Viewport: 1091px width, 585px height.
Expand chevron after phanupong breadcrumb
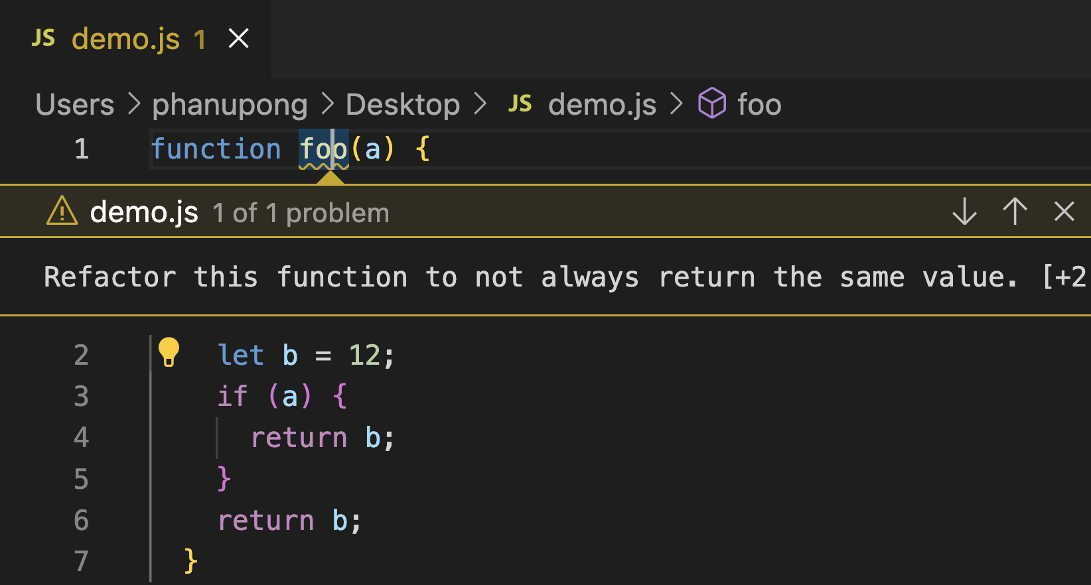(327, 104)
